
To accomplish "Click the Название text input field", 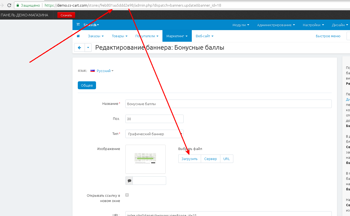I will (228, 104).
